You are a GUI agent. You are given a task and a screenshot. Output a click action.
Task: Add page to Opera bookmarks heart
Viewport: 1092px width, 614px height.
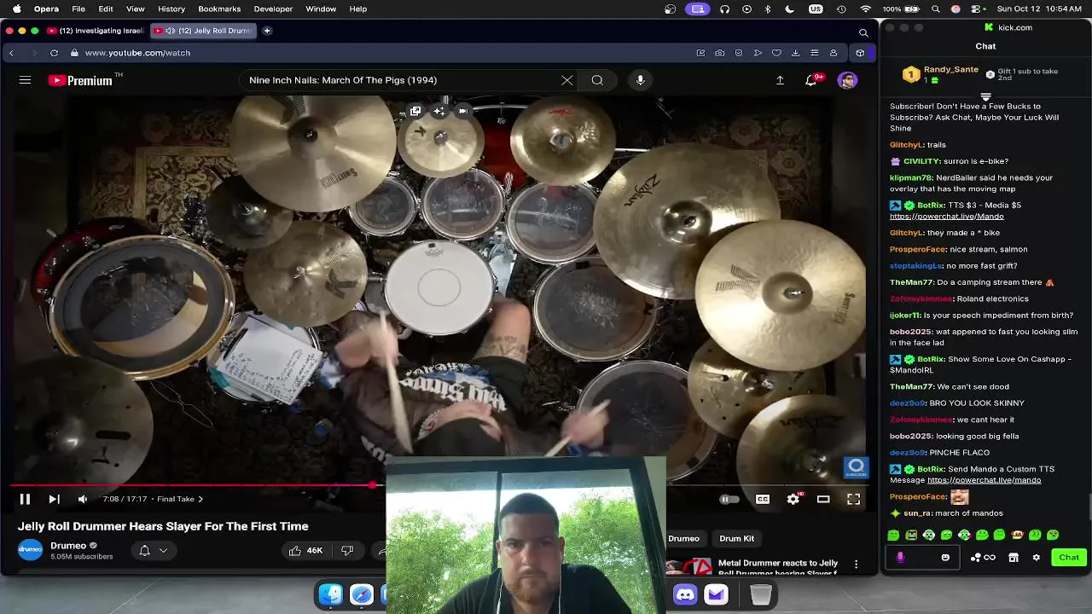tap(776, 53)
